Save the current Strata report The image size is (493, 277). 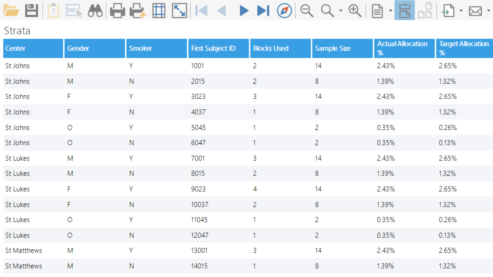point(31,10)
